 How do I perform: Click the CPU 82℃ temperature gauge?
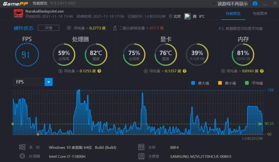96,55
